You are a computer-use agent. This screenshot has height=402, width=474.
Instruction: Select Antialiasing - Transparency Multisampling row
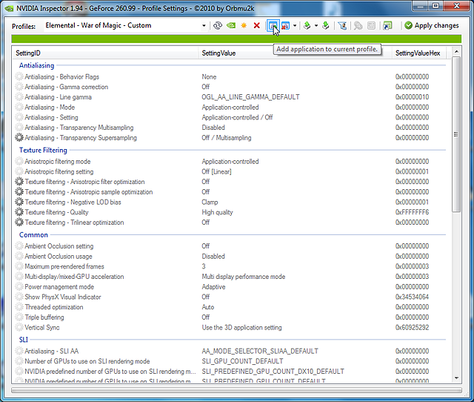232,128
